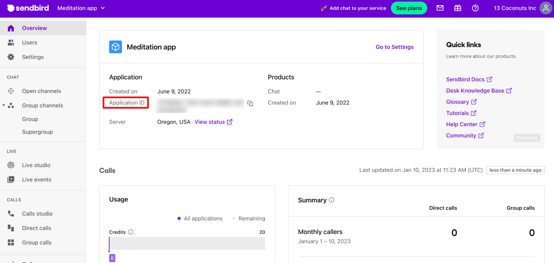Click 13 Coconuts Inc organization name
The height and width of the screenshot is (263, 554).
tap(515, 8)
